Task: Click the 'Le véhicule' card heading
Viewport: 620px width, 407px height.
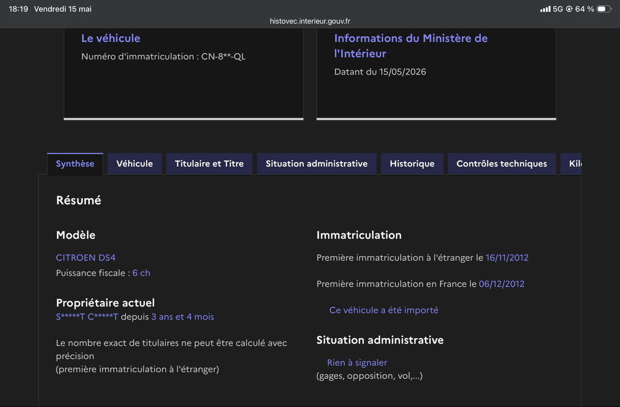Action: coord(111,38)
